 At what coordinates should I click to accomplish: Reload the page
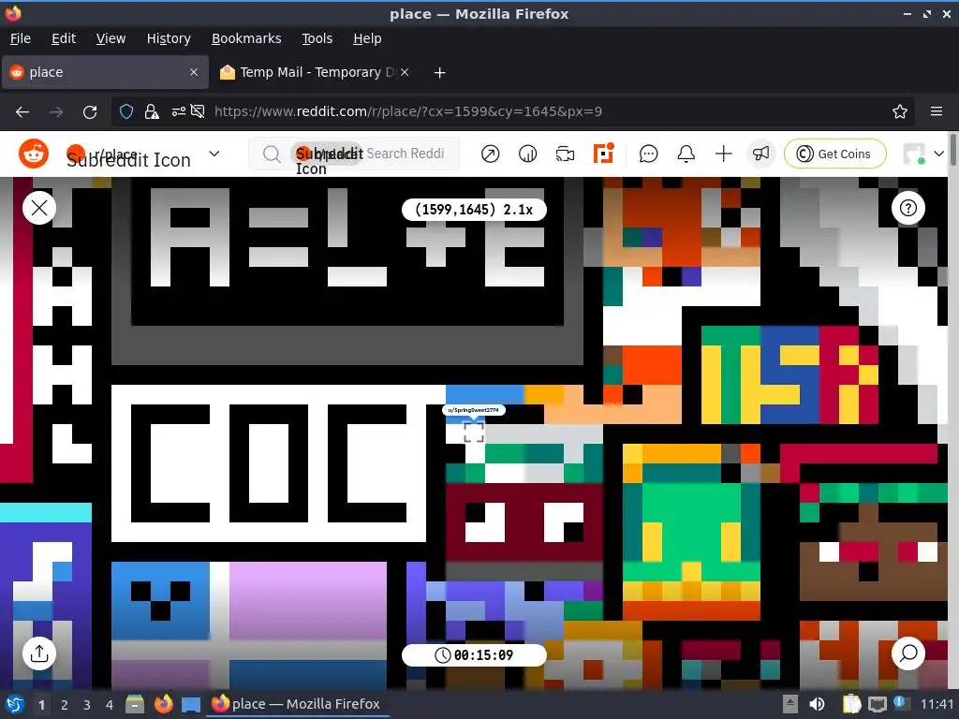90,111
